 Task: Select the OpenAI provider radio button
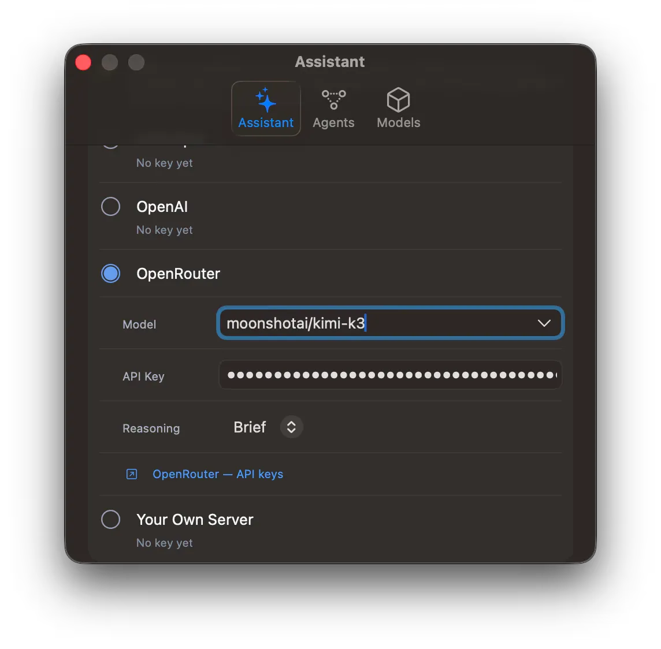[x=111, y=206]
